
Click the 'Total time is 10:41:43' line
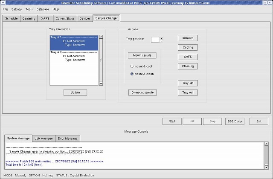pos(24,165)
